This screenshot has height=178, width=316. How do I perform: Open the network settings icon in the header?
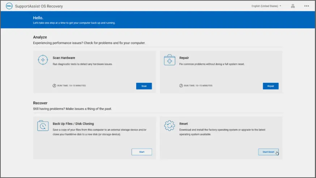293,6
